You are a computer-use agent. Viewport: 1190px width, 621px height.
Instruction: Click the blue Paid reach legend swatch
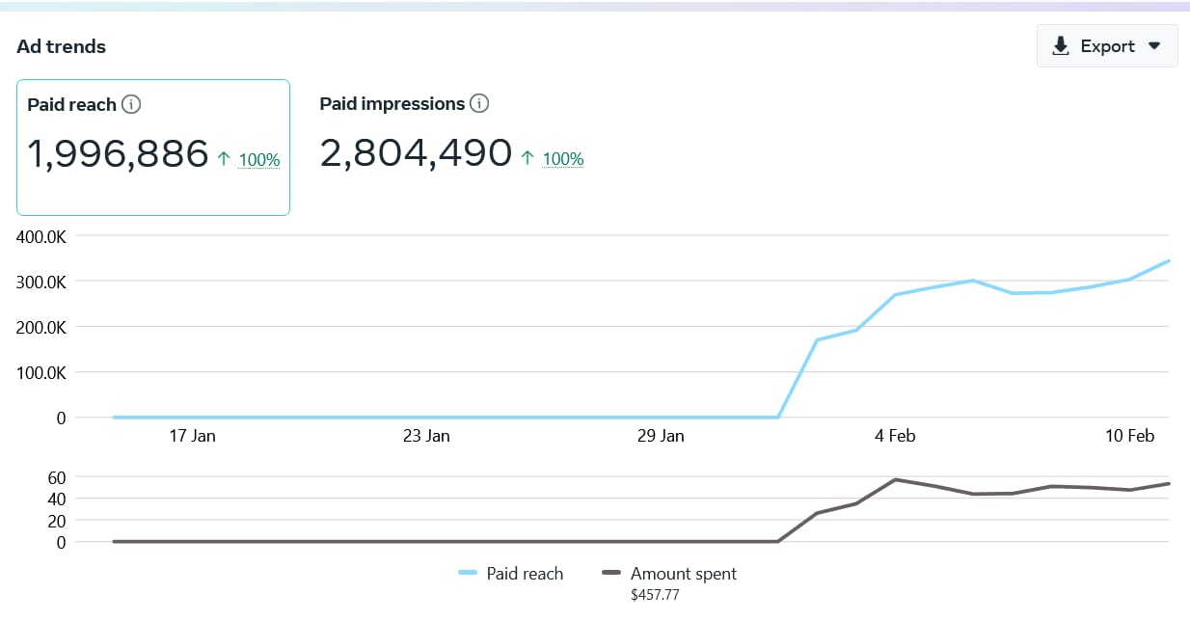[x=469, y=574]
